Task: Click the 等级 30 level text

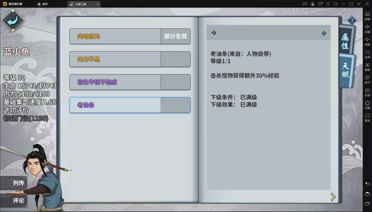Action: pos(14,77)
